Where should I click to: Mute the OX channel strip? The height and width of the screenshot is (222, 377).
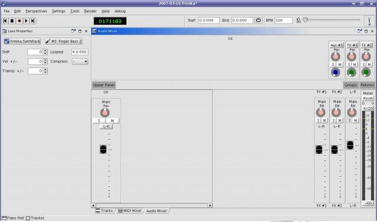pos(113,120)
